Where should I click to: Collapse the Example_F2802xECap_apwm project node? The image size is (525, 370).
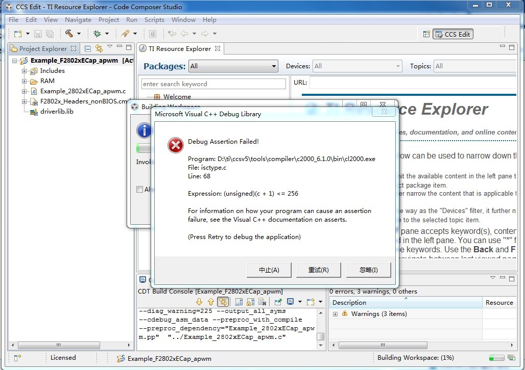tap(14, 61)
